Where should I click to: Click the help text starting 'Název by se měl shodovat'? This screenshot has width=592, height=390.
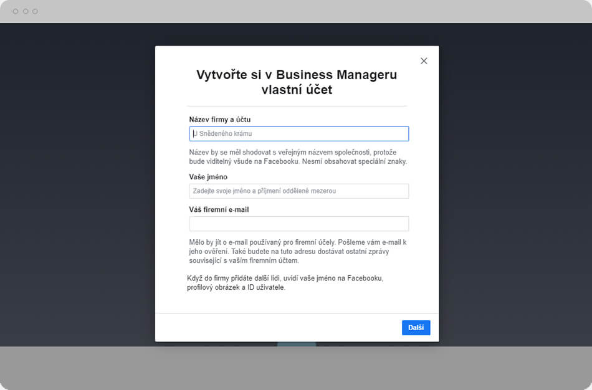(298, 156)
